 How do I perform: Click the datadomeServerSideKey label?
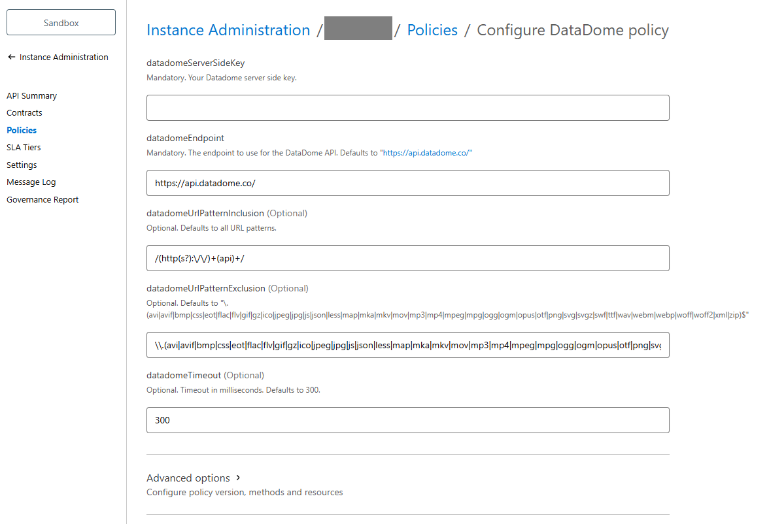point(196,63)
